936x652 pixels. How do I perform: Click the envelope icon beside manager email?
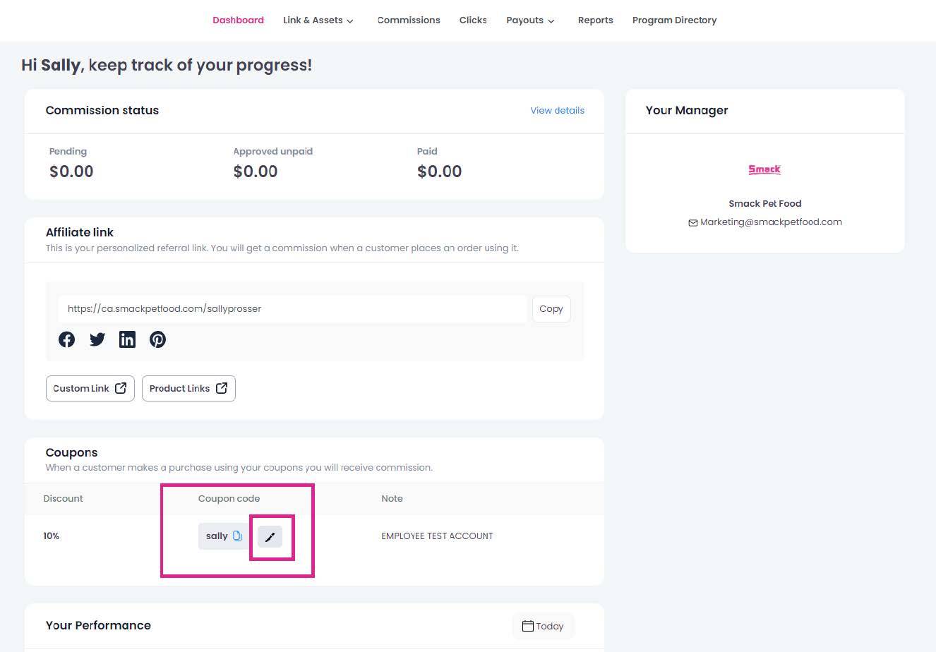pos(692,222)
